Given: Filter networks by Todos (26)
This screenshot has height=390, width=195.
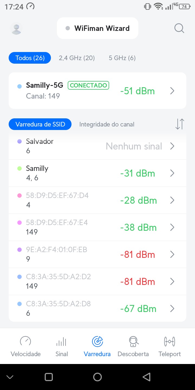Looking at the screenshot, I should 30,58.
